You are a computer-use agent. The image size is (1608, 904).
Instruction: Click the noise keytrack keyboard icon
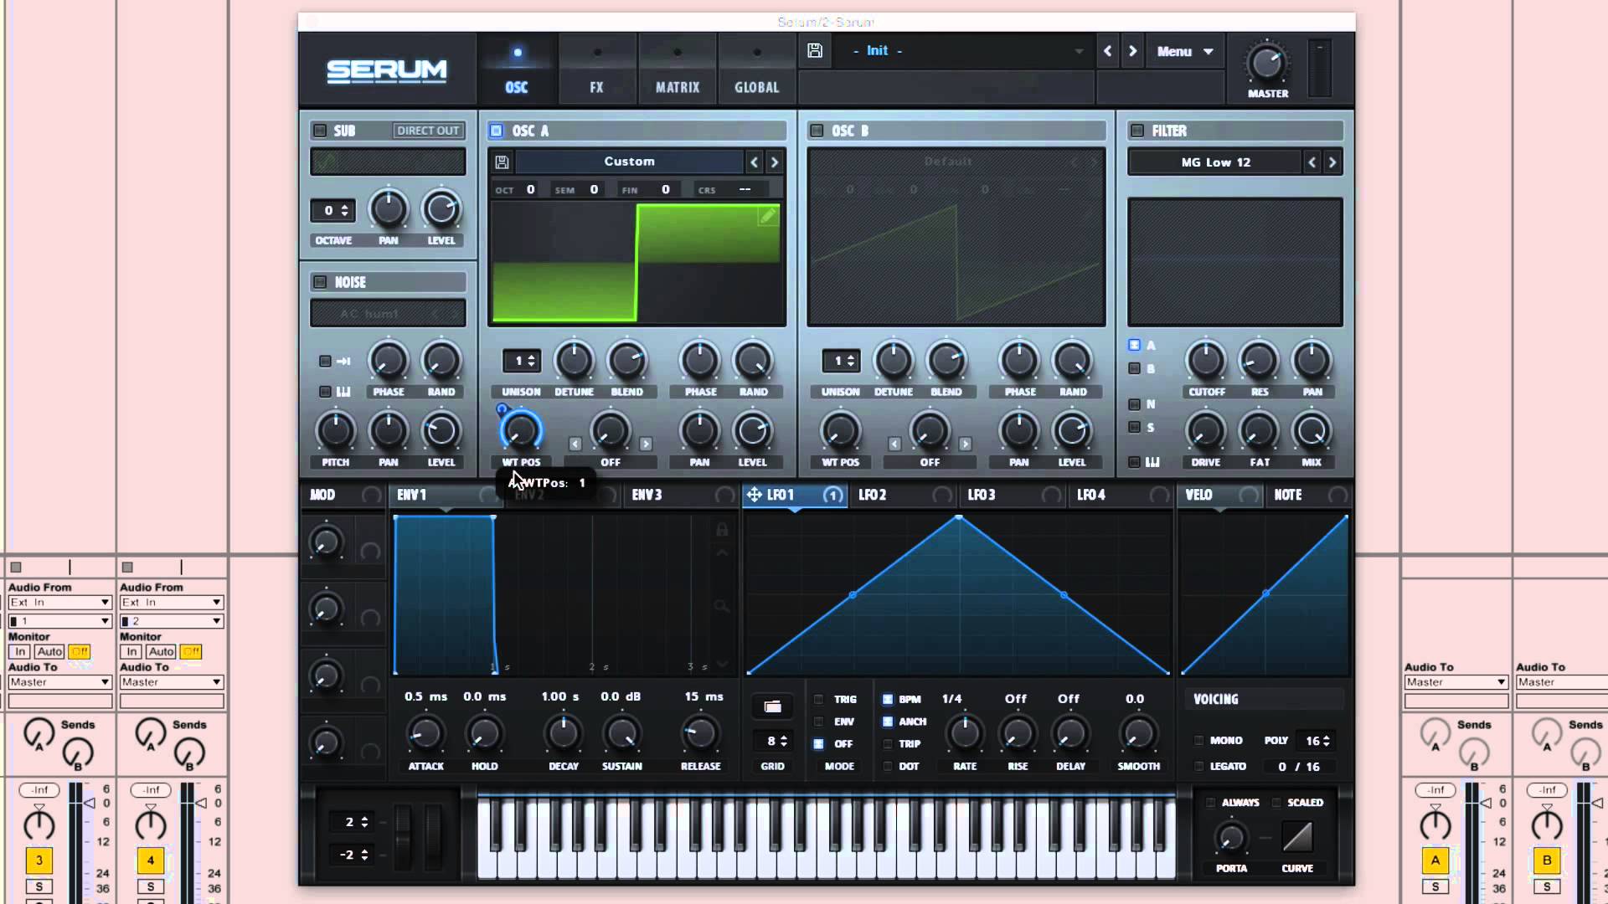pos(343,392)
